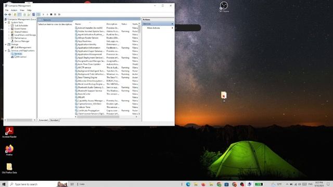Image resolution: width=333 pixels, height=187 pixels.
Task: Select the AllJoyn Router Service row
Action: click(107, 38)
